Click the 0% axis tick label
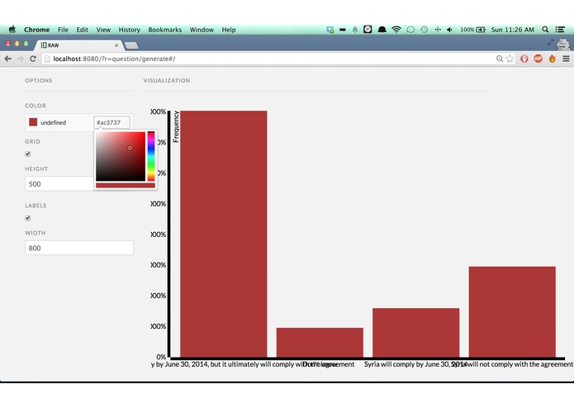Image resolution: width=574 pixels, height=408 pixels. [161, 357]
